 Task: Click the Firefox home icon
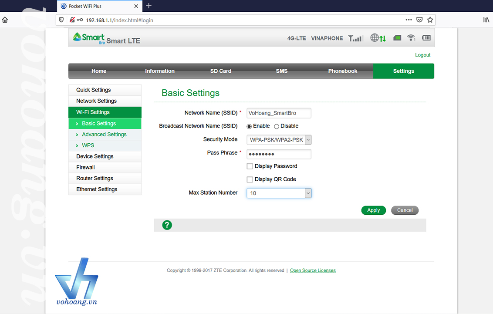(x=5, y=20)
